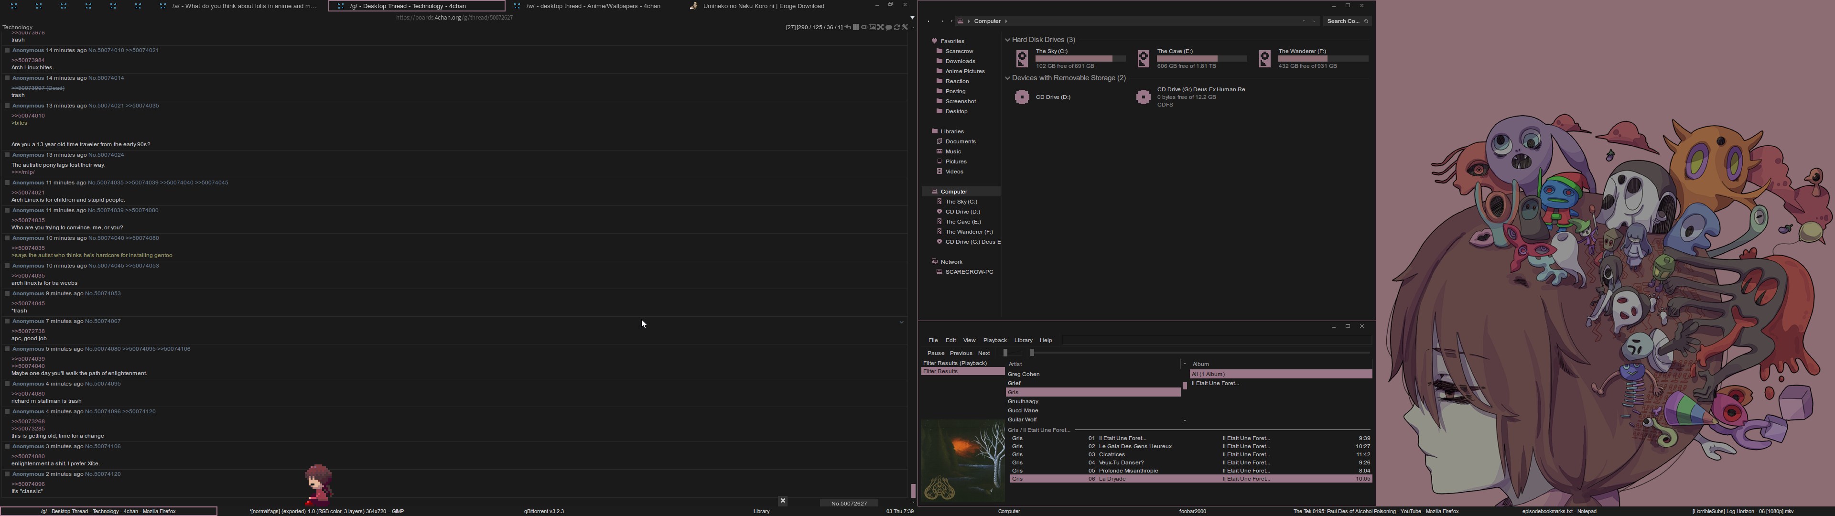Collapse Devices with Removable Storage group
Image resolution: width=1835 pixels, height=516 pixels.
[1008, 78]
